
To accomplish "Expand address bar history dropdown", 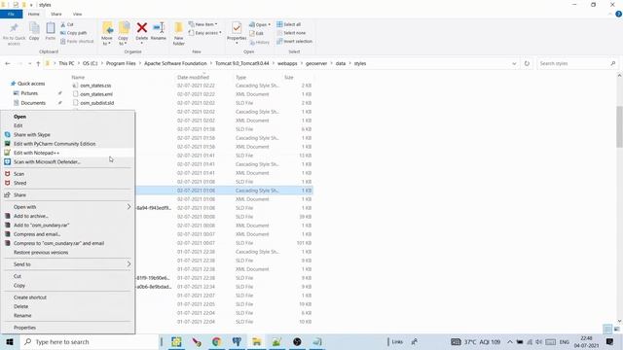I will point(514,63).
